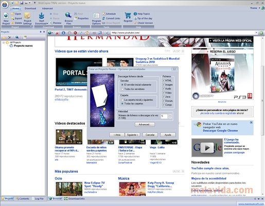Toggle the Audio files checkbox
The width and height of the screenshot is (265, 206).
tap(164, 89)
